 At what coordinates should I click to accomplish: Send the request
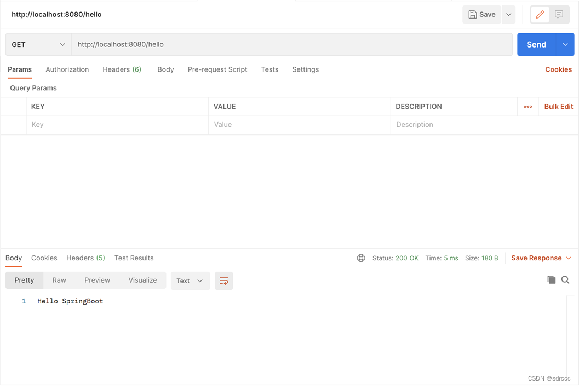(536, 45)
